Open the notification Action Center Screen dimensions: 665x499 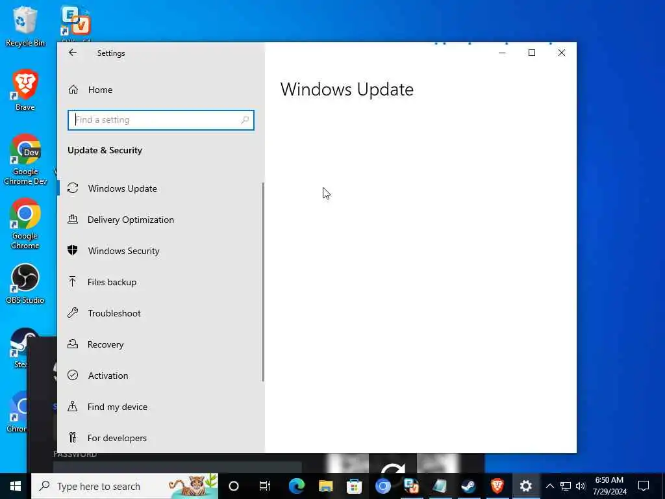(x=644, y=486)
